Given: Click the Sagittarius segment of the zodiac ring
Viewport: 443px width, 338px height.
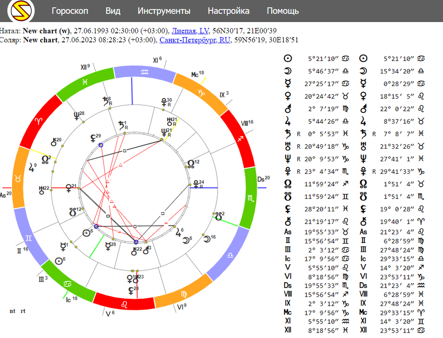Looking at the screenshot, I should click(x=240, y=139).
